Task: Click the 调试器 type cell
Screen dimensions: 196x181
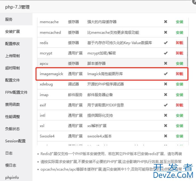Action: coord(73,84)
